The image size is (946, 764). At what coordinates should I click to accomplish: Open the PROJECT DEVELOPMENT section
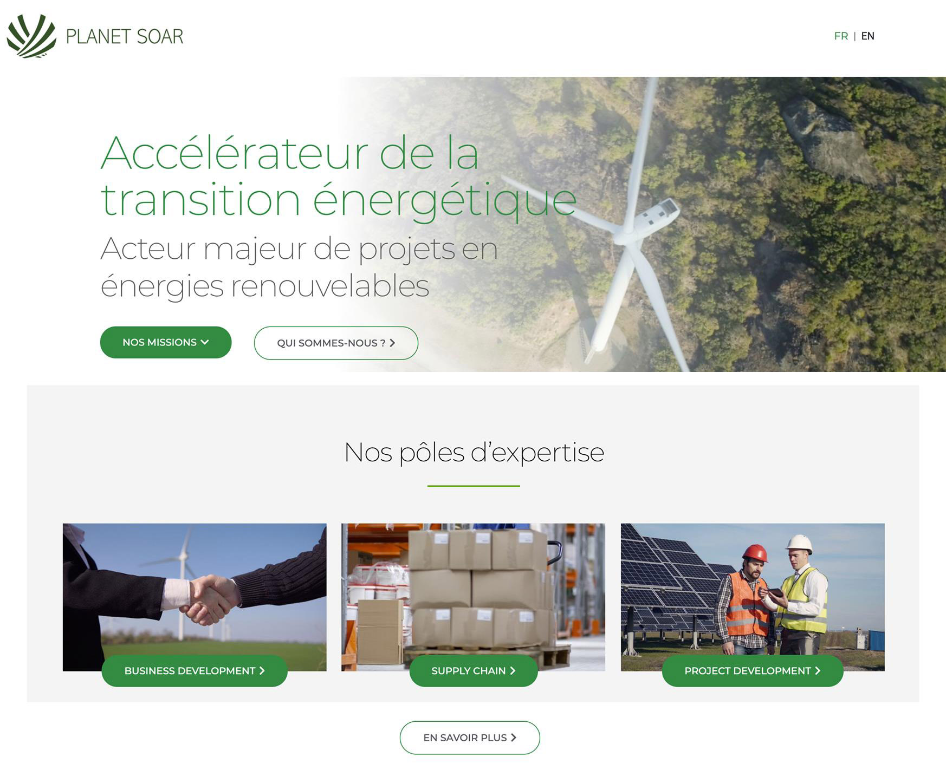pos(753,671)
